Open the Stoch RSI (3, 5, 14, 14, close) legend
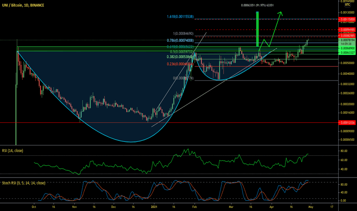Image resolution: width=357 pixels, height=211 pixels. point(24,183)
